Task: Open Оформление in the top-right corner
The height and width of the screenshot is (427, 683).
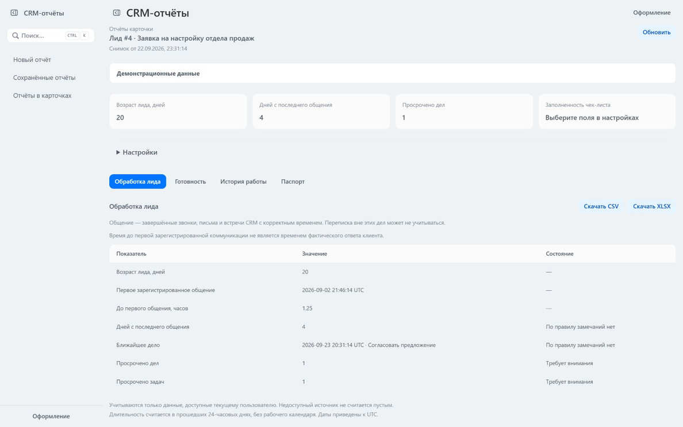Action: [x=651, y=13]
